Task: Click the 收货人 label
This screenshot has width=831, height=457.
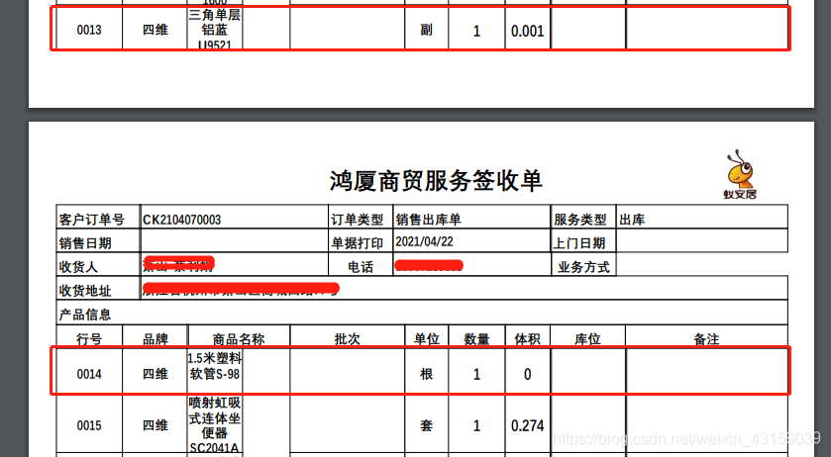Action: click(78, 267)
